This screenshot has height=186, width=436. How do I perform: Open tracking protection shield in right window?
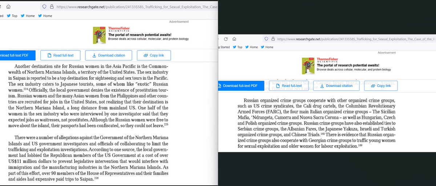pos(267,39)
